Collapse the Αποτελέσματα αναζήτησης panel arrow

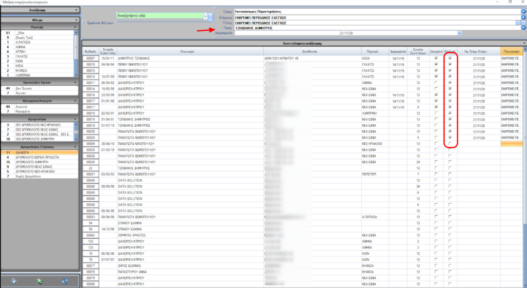(x=523, y=44)
